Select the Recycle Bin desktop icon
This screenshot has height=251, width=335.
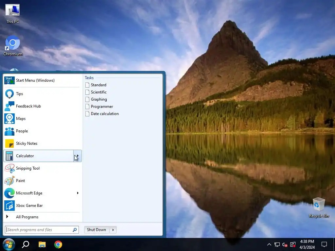coord(319,208)
